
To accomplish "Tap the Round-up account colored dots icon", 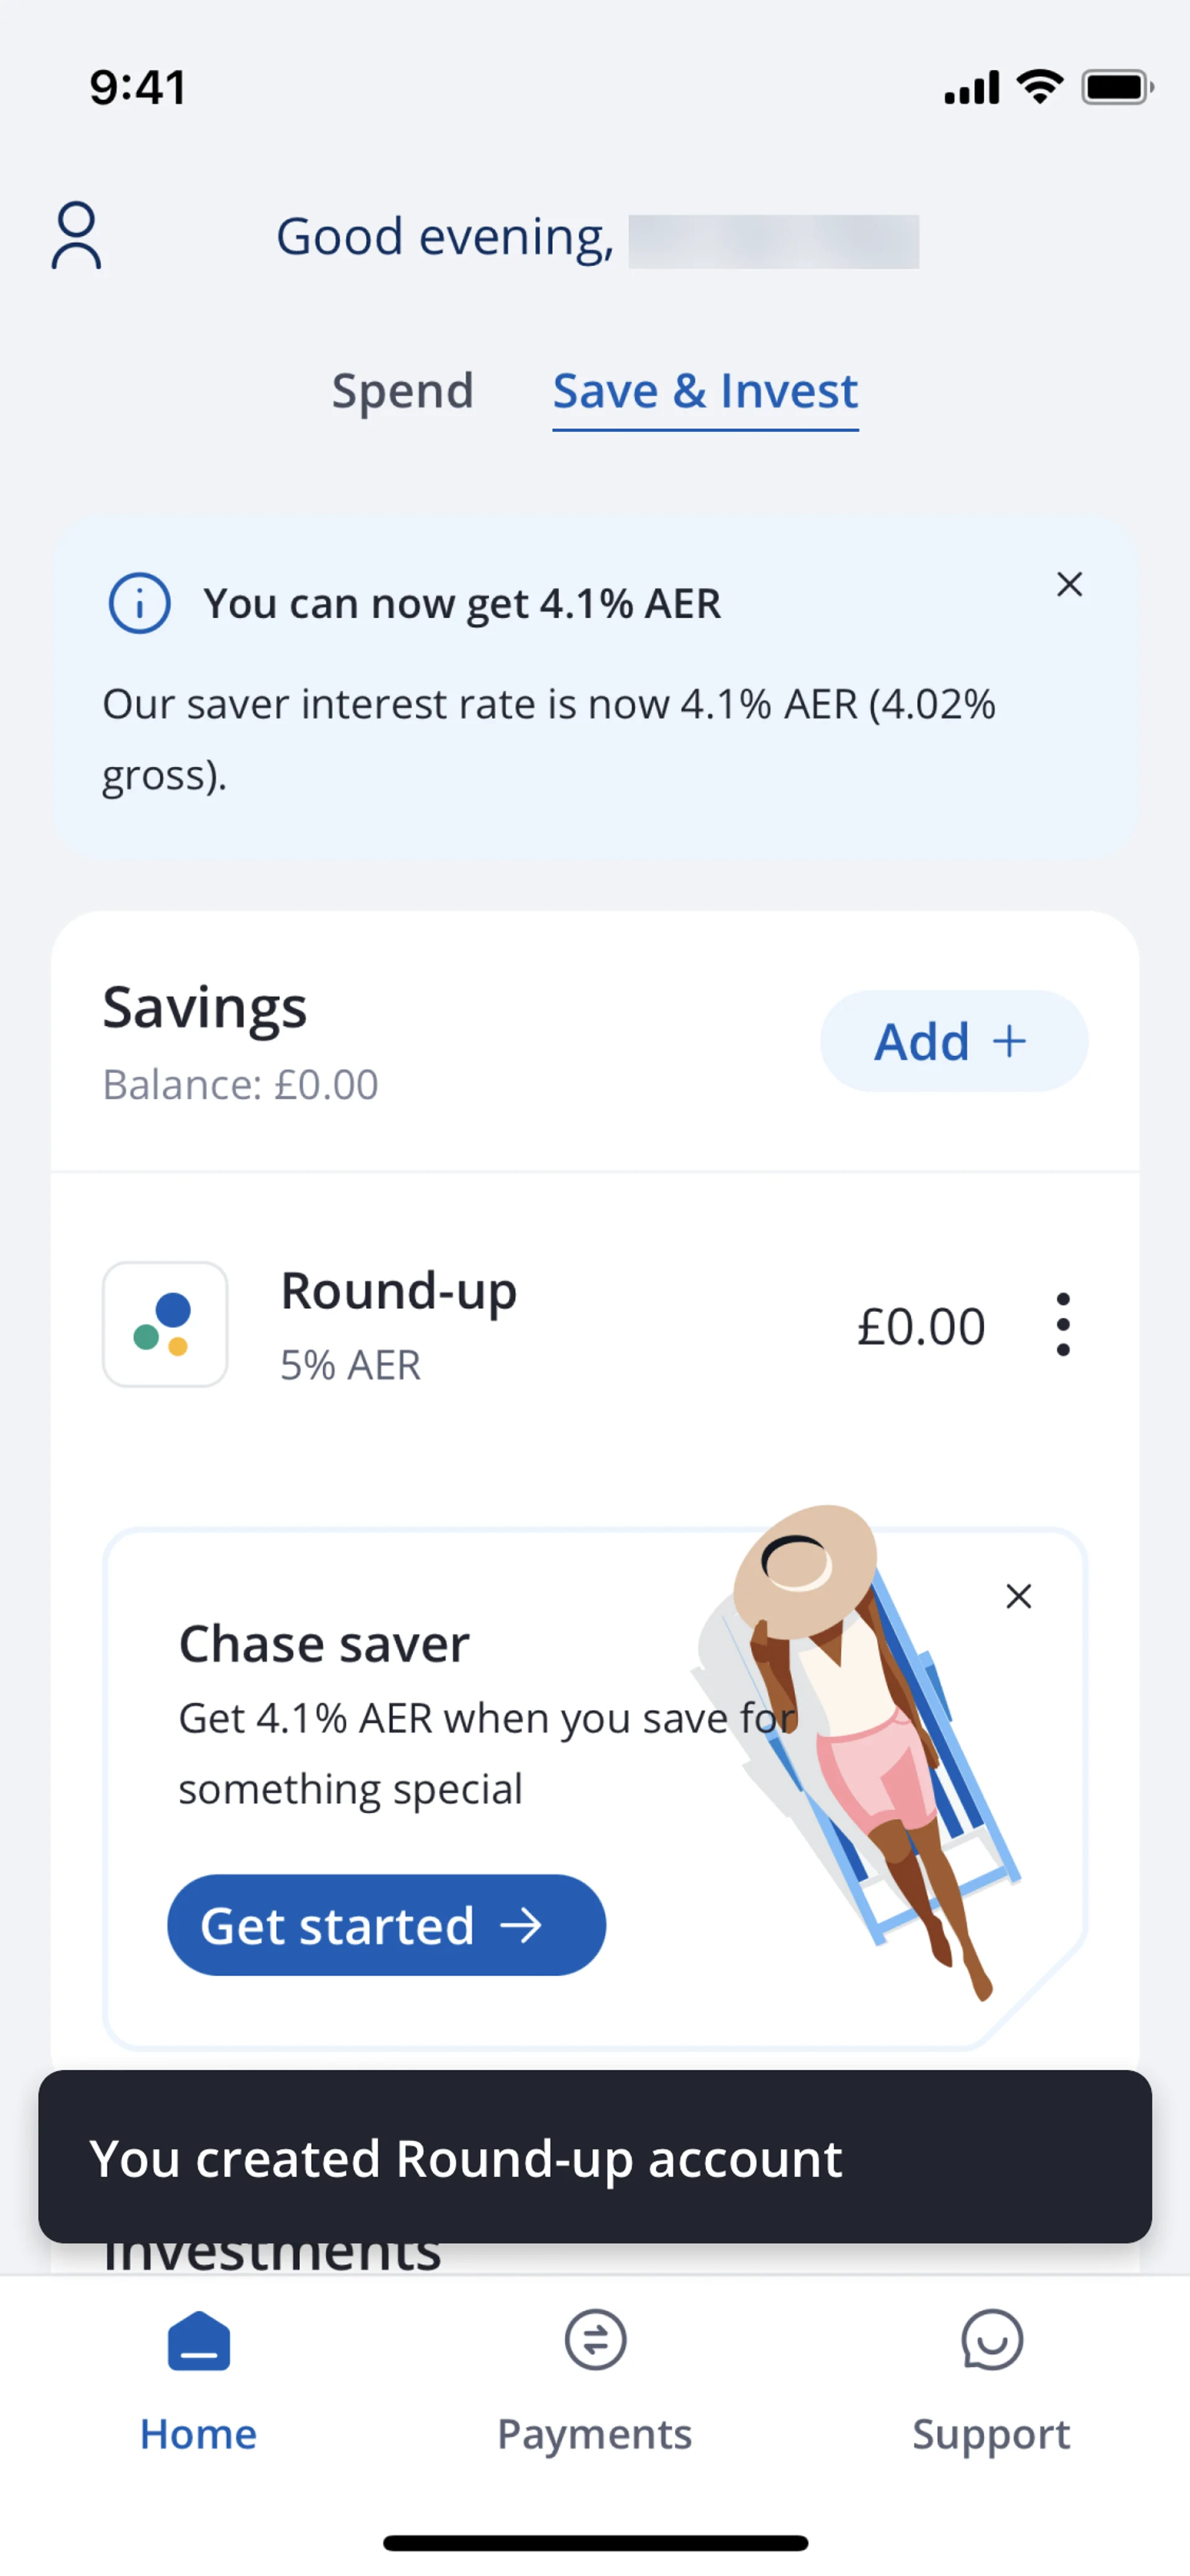I will (x=165, y=1324).
